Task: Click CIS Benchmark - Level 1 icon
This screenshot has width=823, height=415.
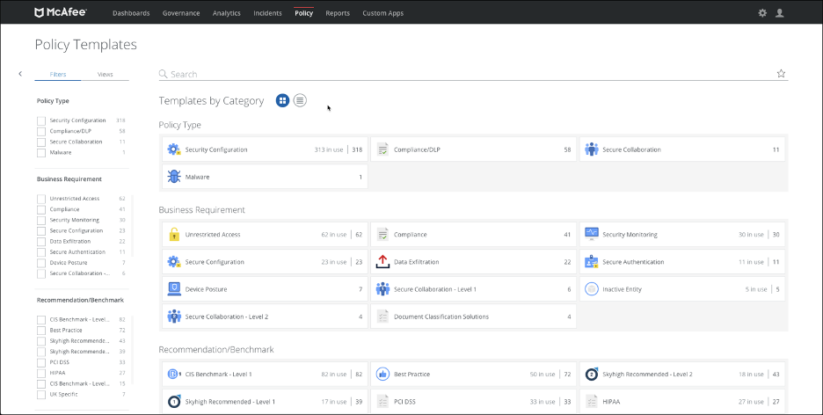Action: pos(174,374)
